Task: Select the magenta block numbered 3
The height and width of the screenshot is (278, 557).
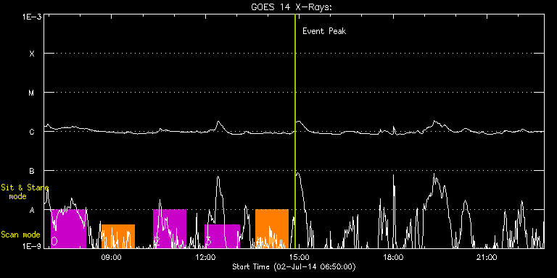Action: [222, 236]
